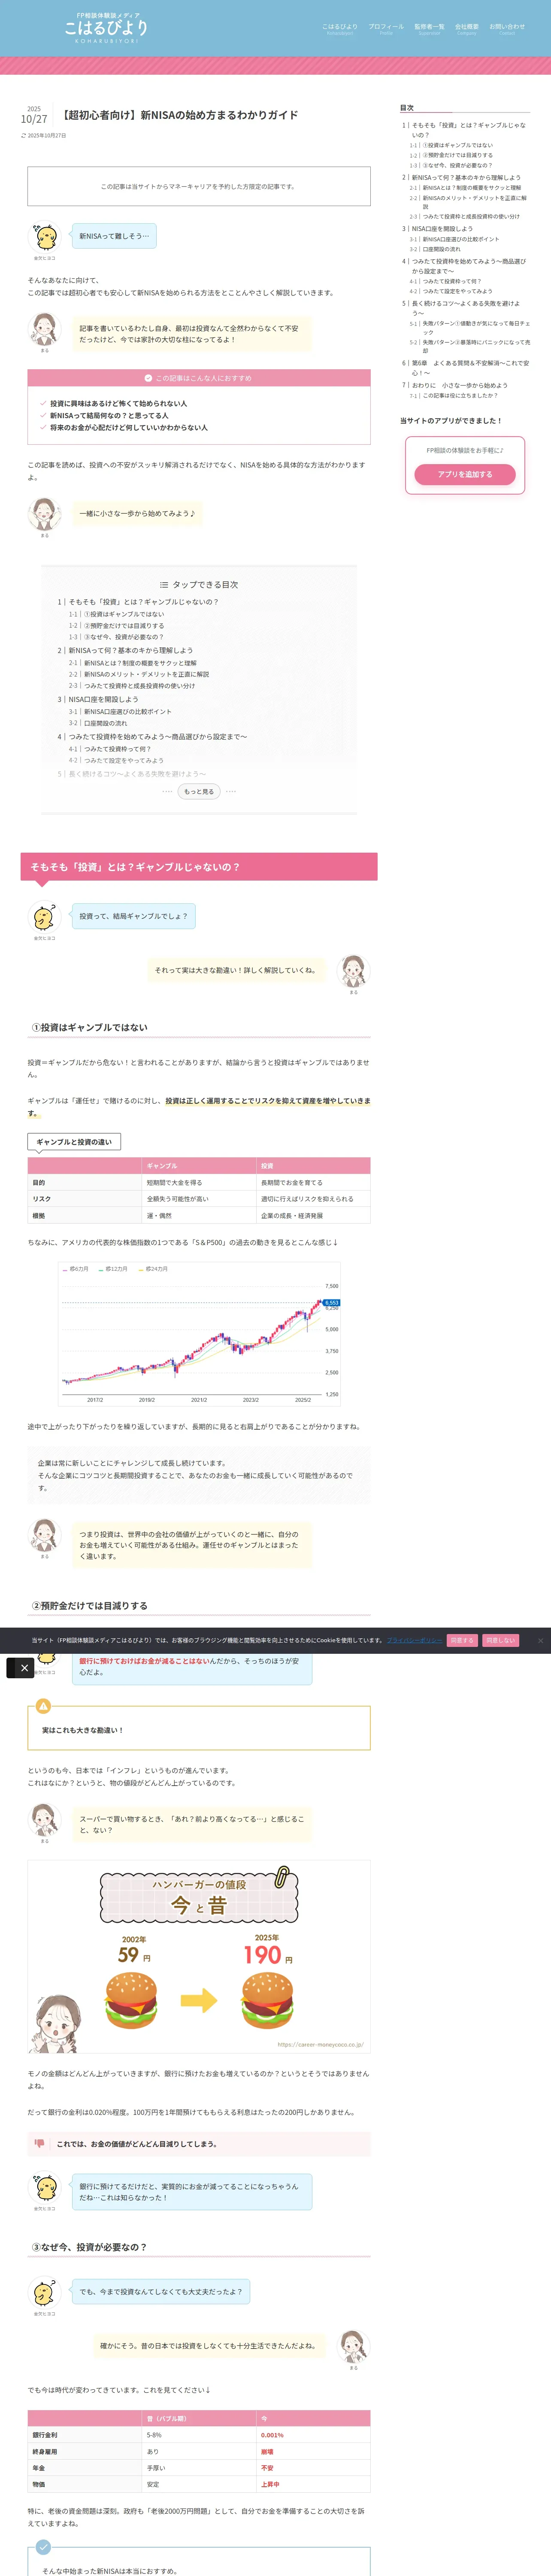Viewport: 551px width, 2576px height.
Task: Click the woman avatar beside 記事を書いているわたし自身
Action: click(x=44, y=329)
